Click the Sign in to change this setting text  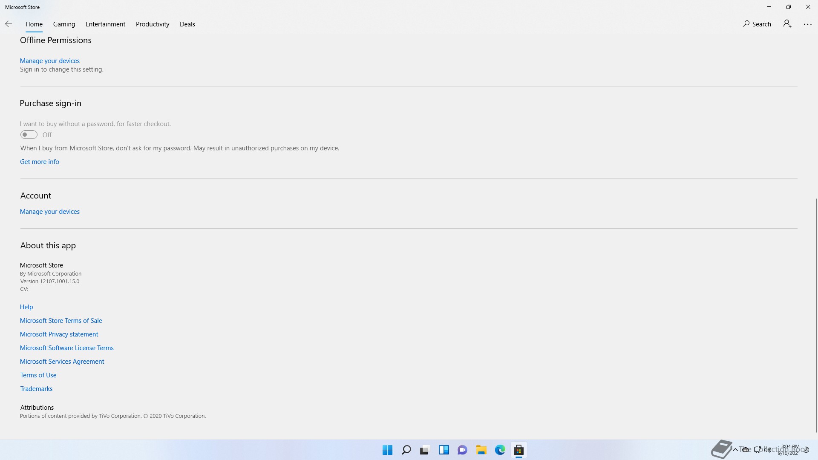(62, 69)
